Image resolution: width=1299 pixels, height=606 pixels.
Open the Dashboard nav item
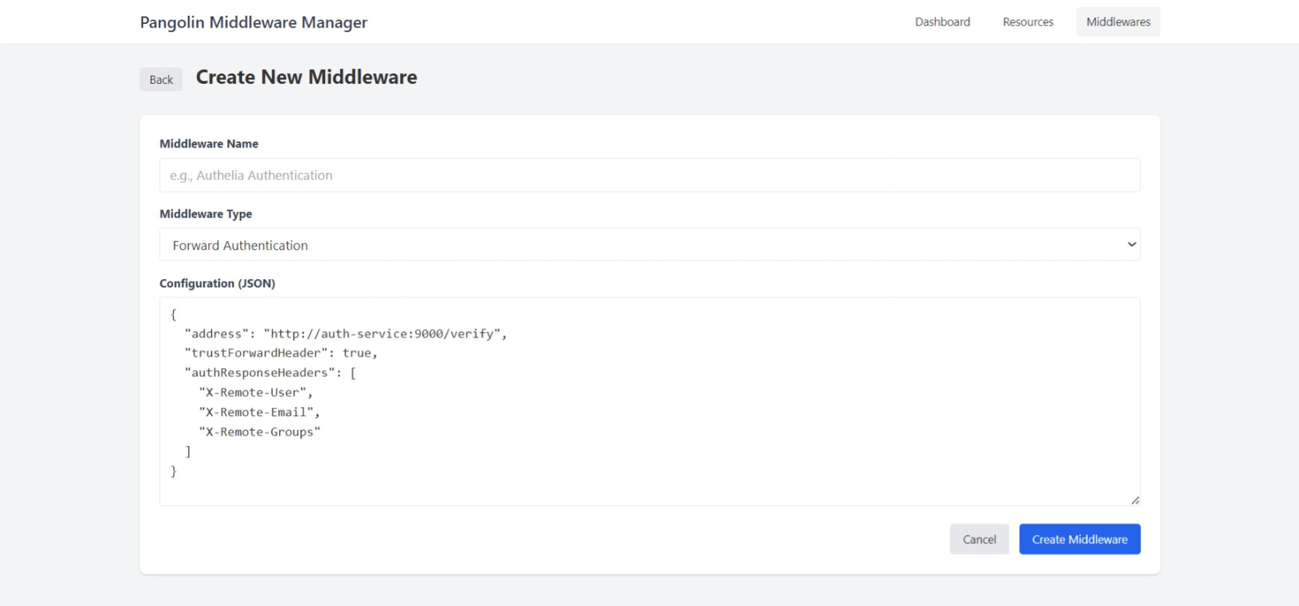point(942,22)
